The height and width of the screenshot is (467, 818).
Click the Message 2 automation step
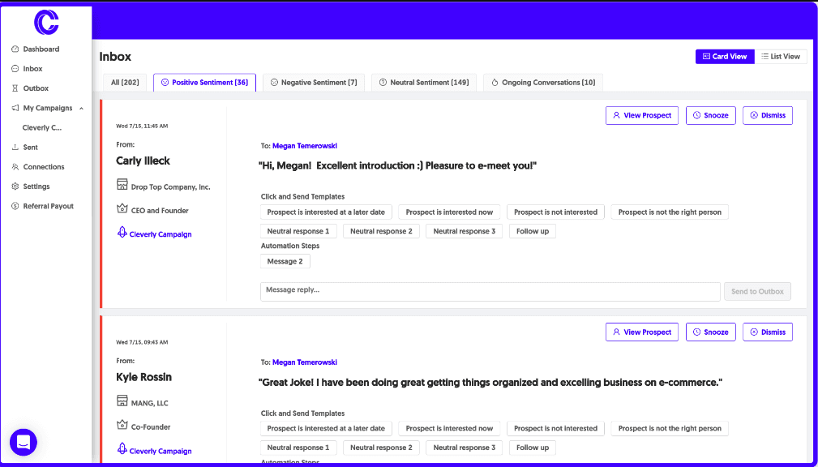coord(285,261)
